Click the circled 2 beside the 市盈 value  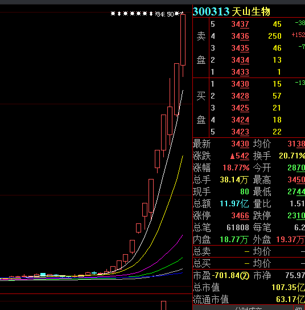(245, 276)
